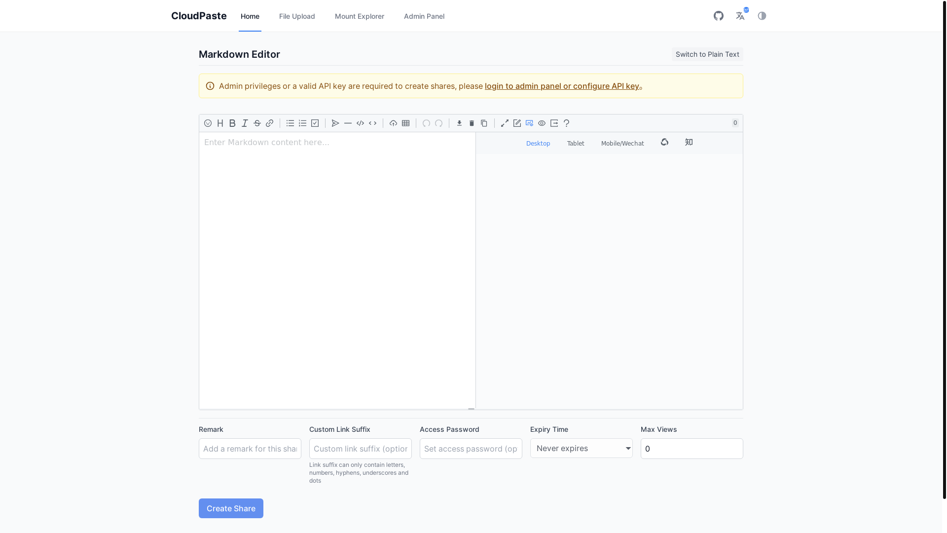Focus the Access Password field

(471, 449)
